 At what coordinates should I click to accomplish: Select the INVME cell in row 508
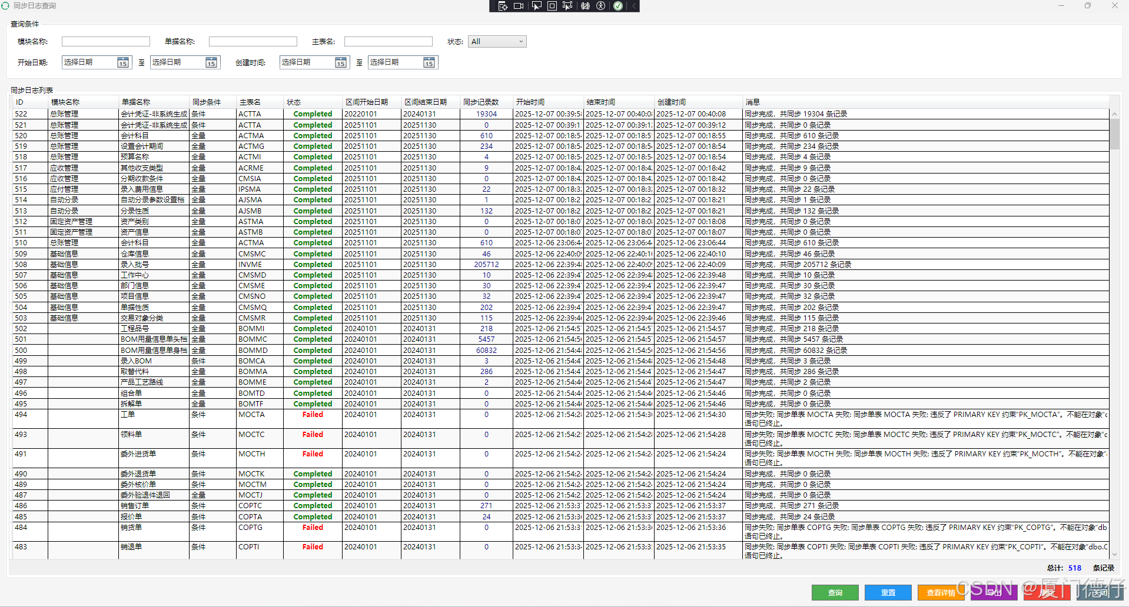coord(260,265)
